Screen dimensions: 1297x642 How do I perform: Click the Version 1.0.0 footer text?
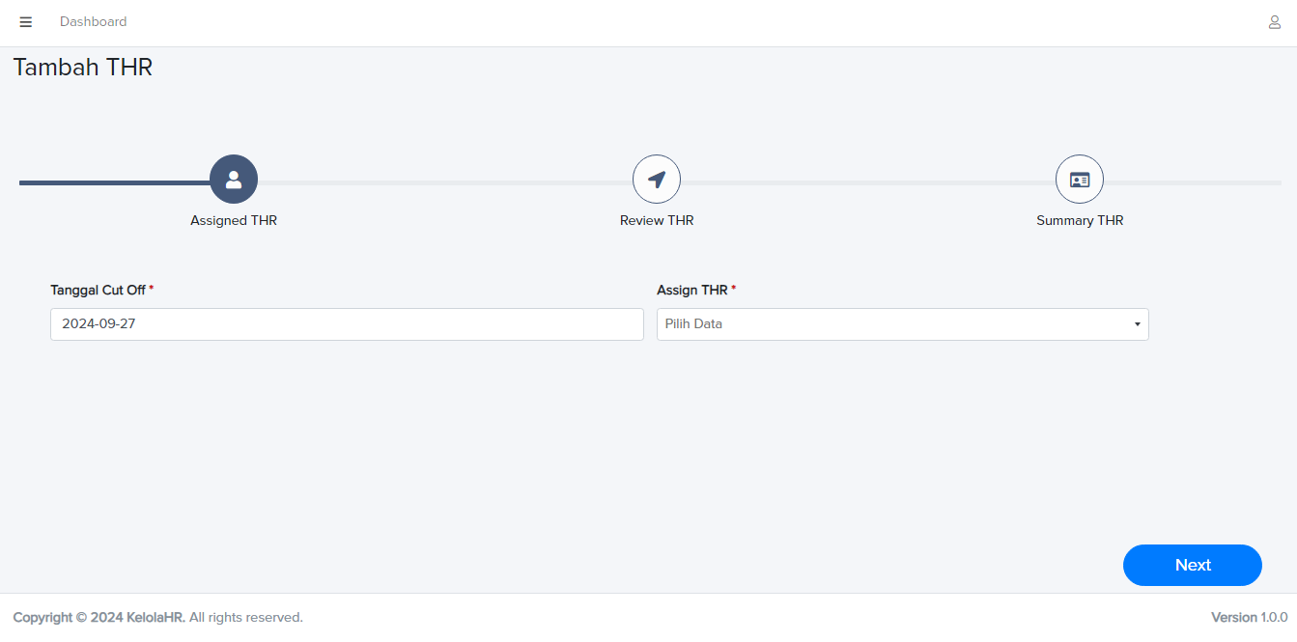[1249, 617]
